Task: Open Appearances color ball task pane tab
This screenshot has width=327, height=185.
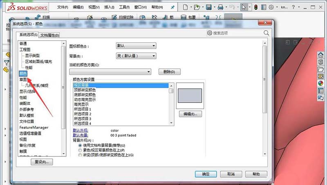Action: pos(320,84)
